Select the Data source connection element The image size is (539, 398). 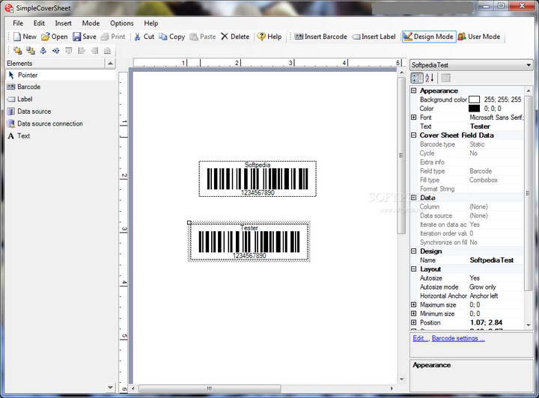49,123
